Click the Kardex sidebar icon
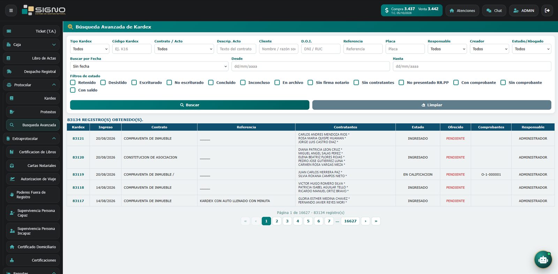 coord(12,99)
